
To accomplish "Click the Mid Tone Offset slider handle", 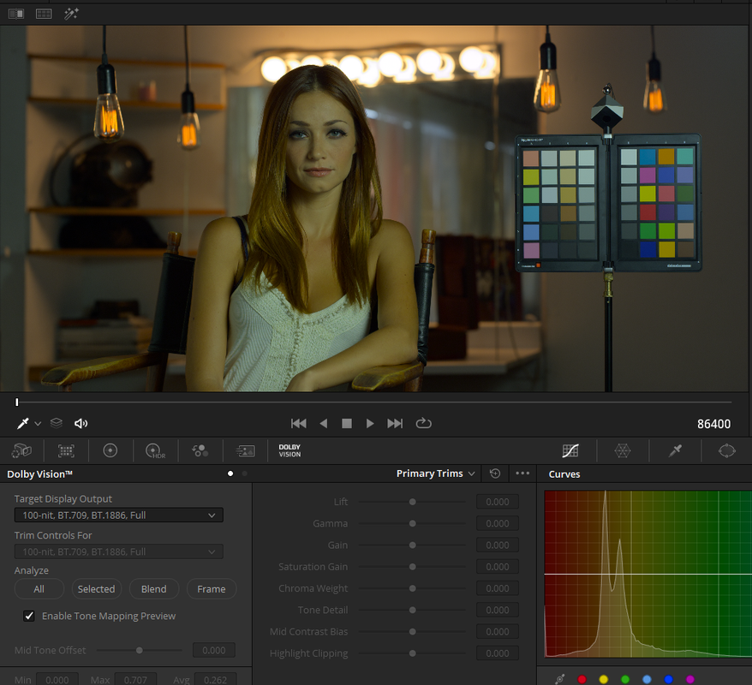I will tap(139, 651).
